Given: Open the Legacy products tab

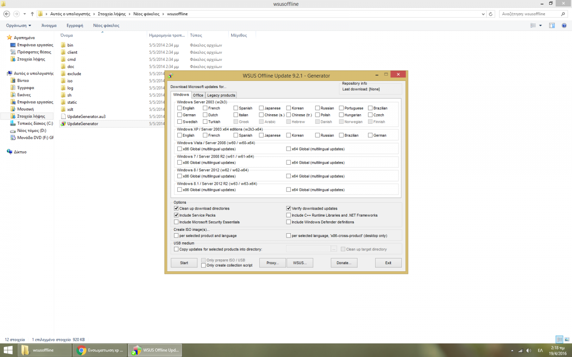Looking at the screenshot, I should click(x=221, y=95).
